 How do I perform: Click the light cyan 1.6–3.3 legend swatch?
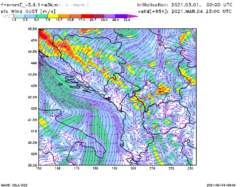19,16
